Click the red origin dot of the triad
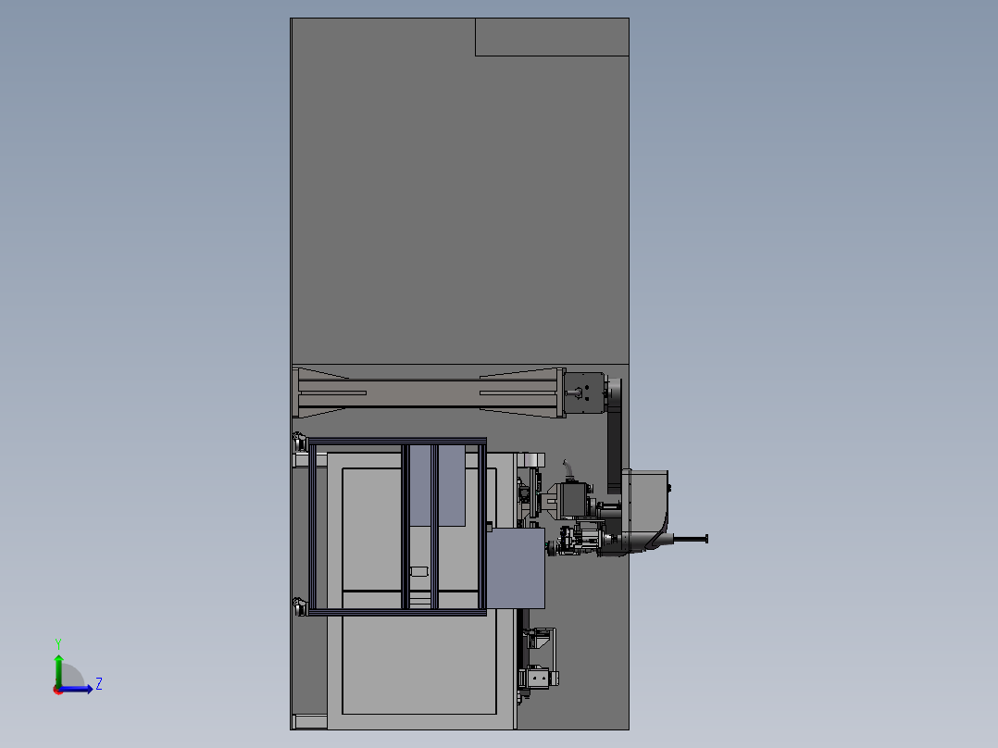998x748 pixels. (58, 690)
